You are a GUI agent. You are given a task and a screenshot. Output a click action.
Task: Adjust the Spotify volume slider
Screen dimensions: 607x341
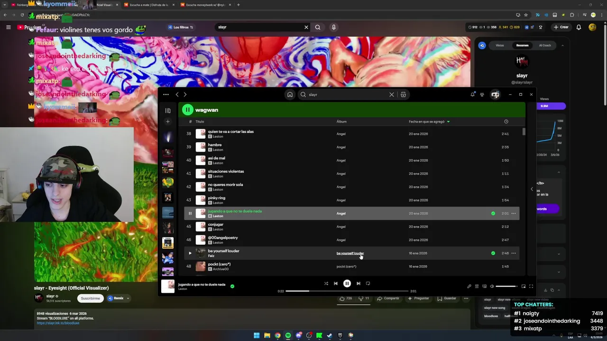[x=507, y=287]
